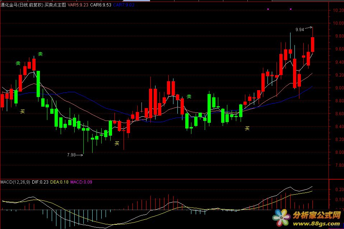Click the 0.10 MACD axis label
The image size is (344, 229).
tap(339, 200)
